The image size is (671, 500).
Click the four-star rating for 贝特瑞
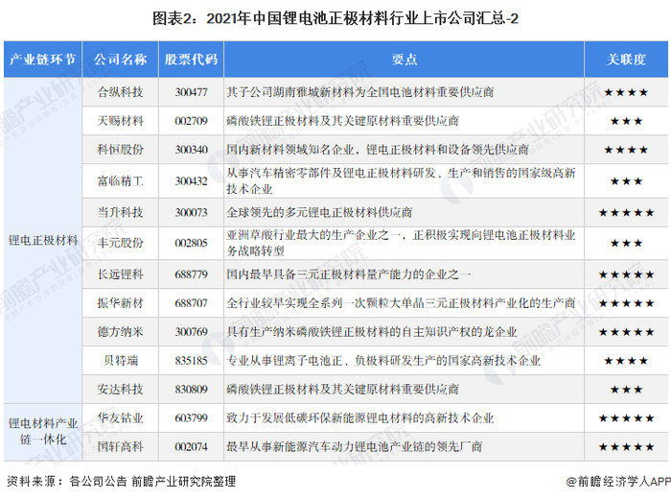[626, 361]
